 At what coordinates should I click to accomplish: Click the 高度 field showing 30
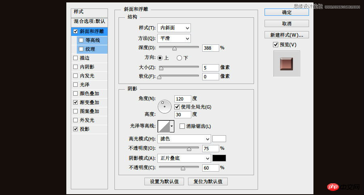[183, 115]
